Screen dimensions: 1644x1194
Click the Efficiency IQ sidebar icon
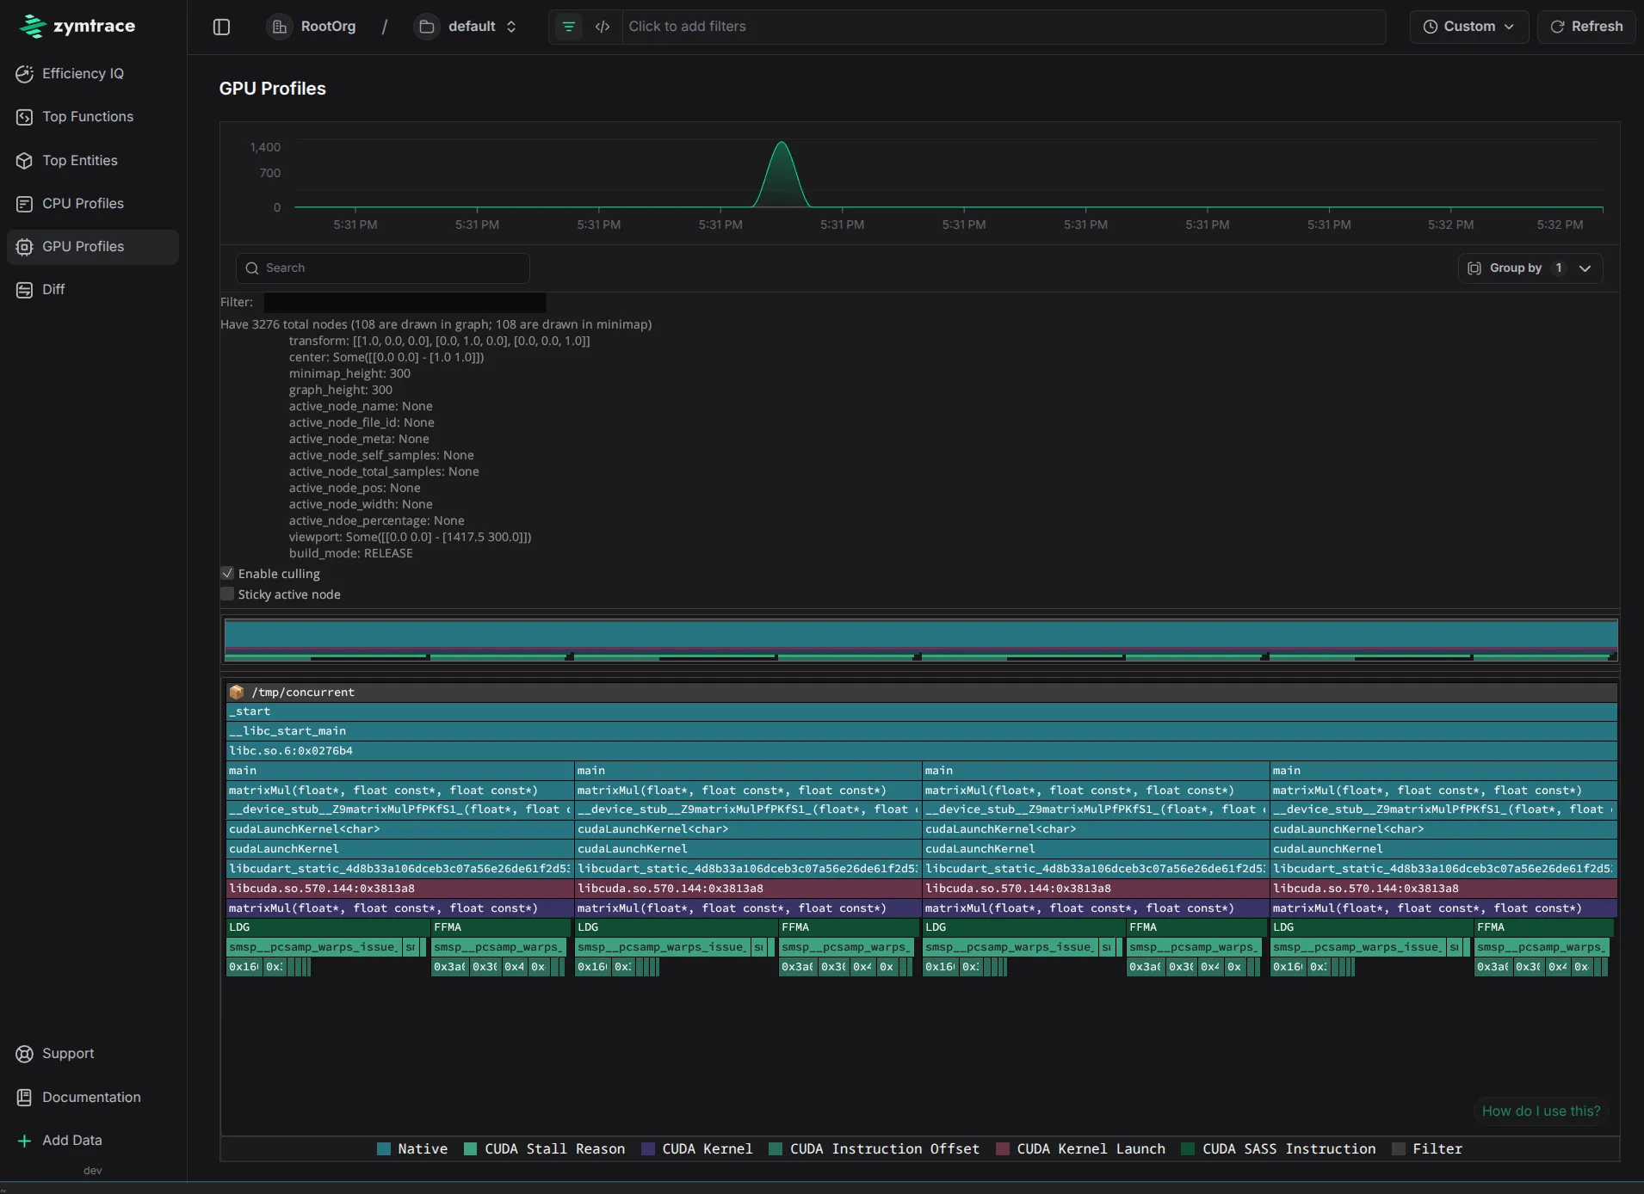point(24,74)
